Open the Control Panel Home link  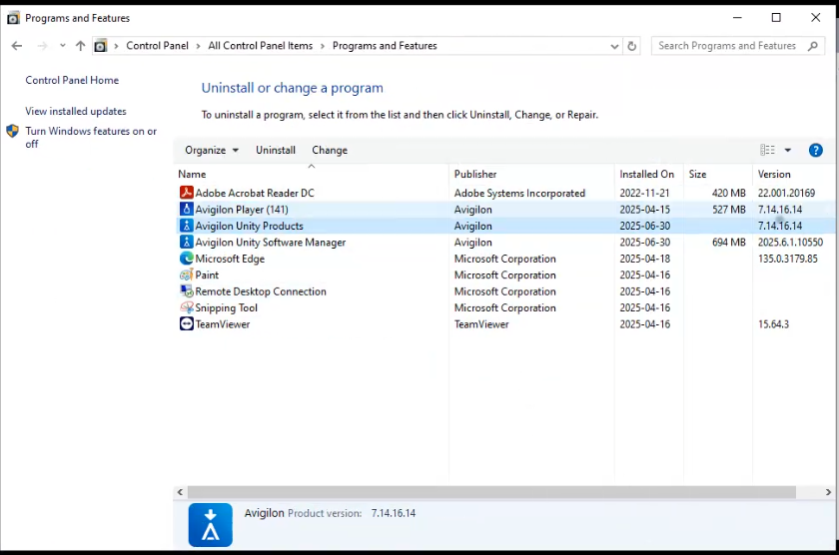click(72, 80)
